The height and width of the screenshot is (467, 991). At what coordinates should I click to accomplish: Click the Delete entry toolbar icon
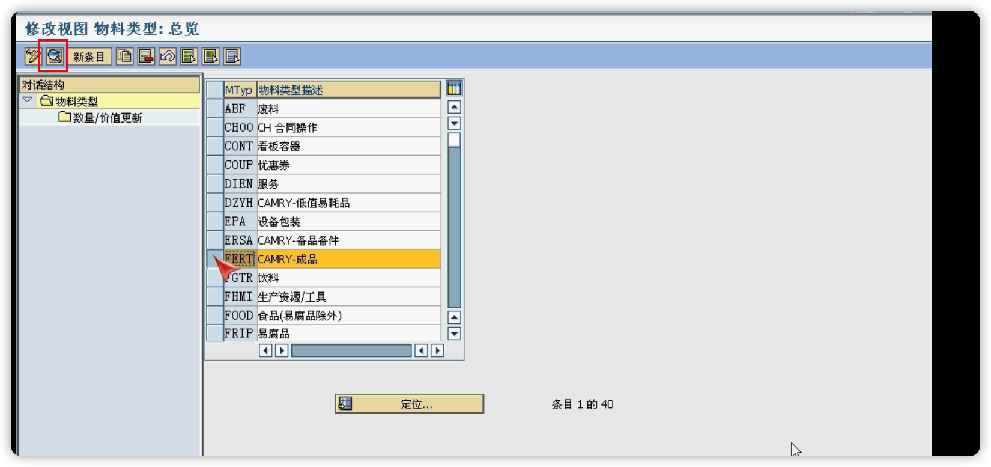tap(146, 56)
